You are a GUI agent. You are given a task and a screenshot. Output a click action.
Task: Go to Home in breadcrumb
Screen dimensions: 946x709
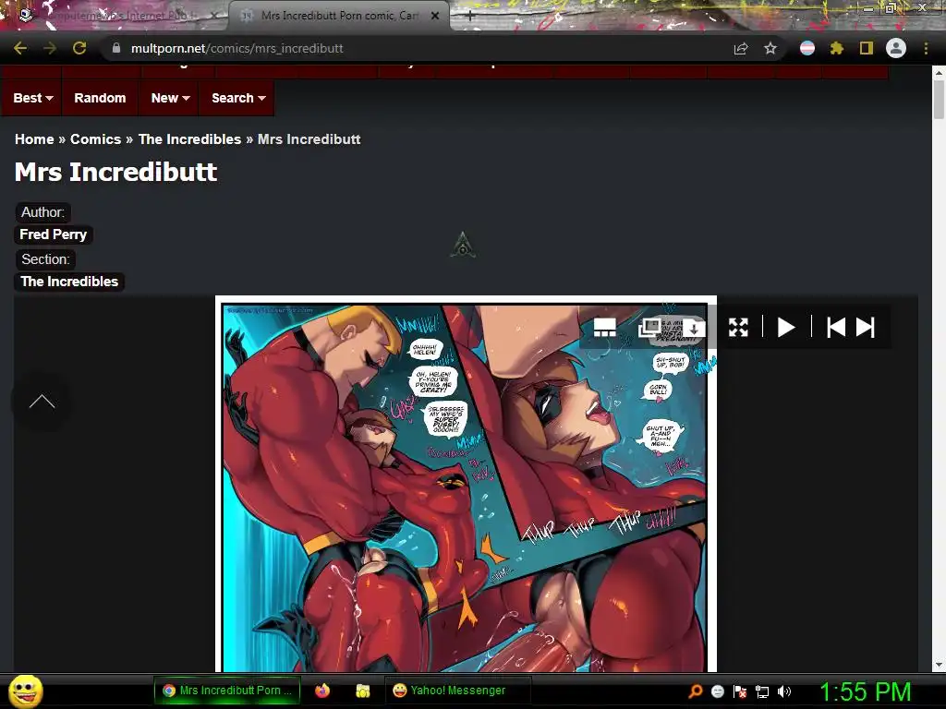[34, 139]
